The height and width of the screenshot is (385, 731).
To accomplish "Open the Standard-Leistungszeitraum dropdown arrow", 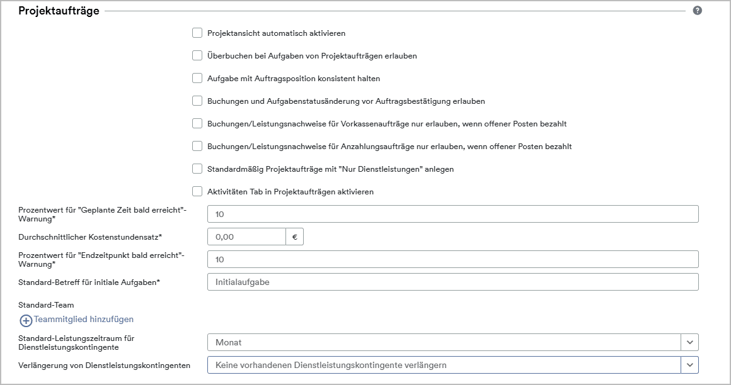I will tap(689, 342).
